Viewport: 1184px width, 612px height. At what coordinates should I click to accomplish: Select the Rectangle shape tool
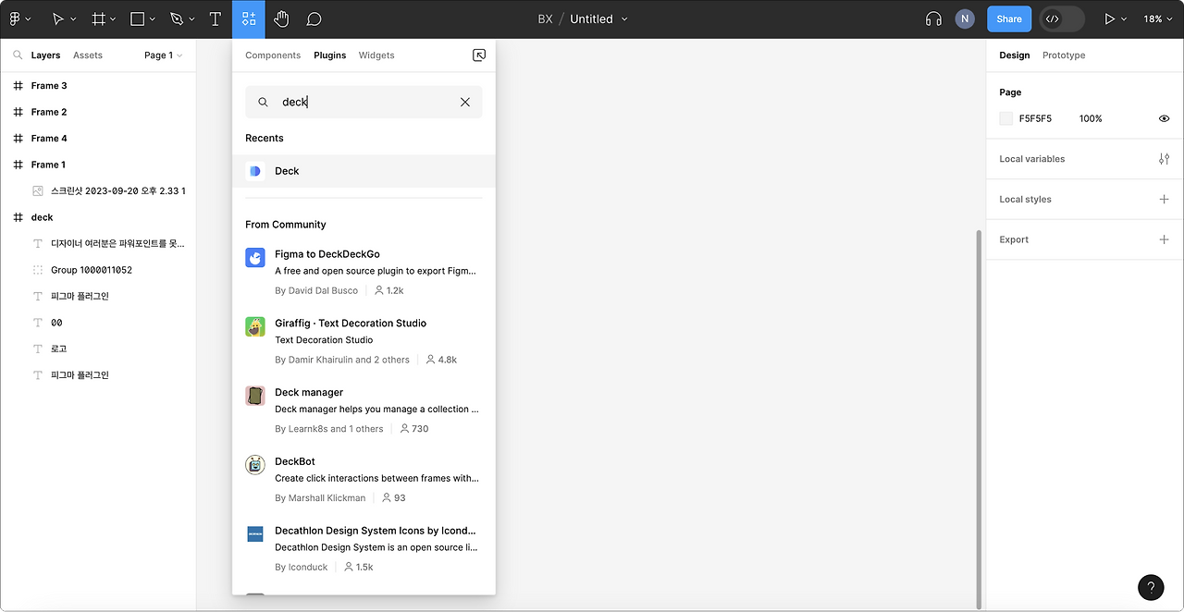coord(137,18)
